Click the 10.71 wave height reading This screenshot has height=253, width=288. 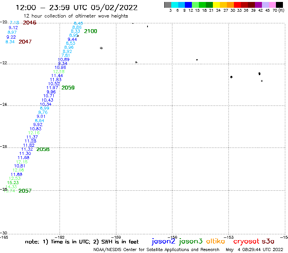(x=49, y=96)
